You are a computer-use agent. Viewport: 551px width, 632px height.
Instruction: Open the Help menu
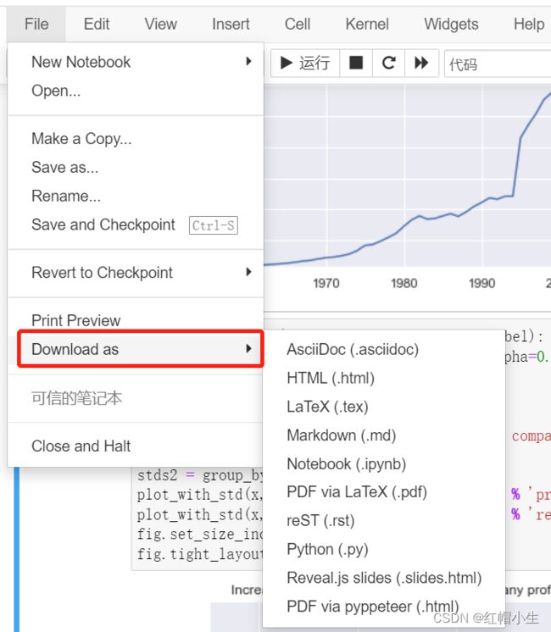click(529, 24)
